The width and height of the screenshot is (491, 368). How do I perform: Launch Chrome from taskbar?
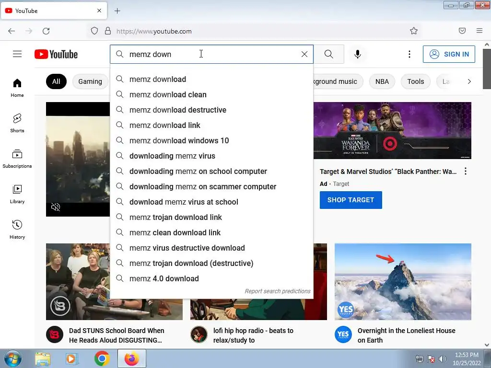point(102,358)
